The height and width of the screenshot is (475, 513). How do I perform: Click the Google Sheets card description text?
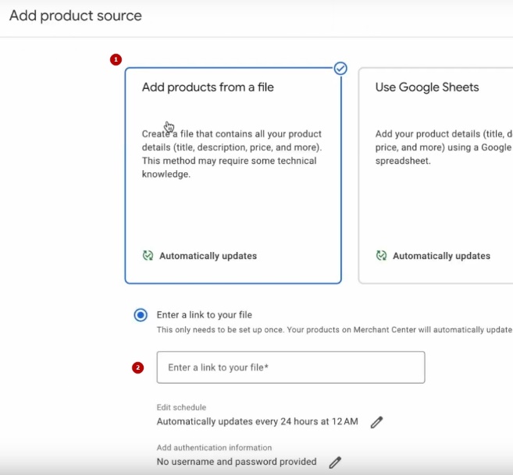442,147
